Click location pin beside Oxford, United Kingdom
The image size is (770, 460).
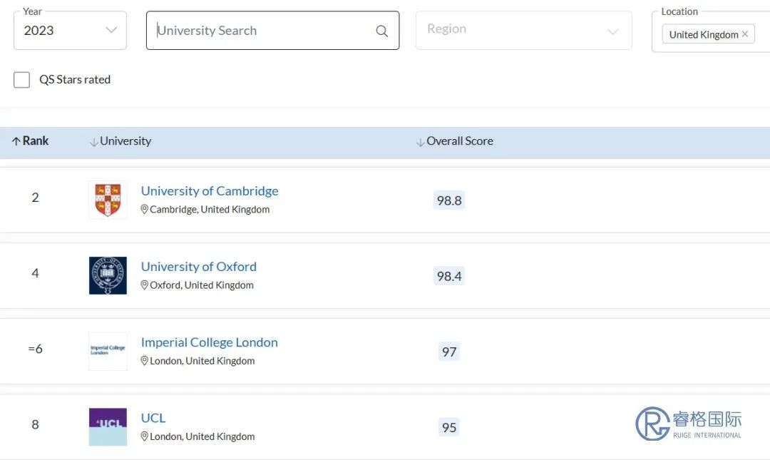[x=144, y=285]
